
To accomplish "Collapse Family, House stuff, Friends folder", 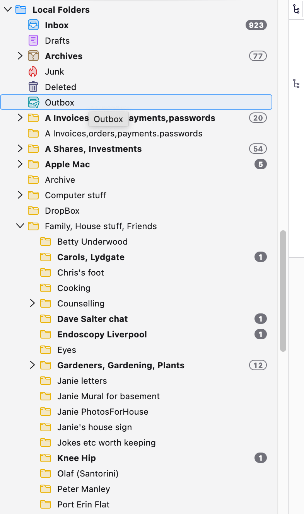I will (x=20, y=226).
